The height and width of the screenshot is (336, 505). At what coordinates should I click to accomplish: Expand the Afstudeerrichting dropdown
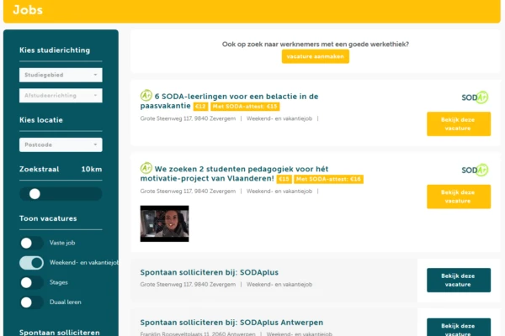[x=61, y=96]
